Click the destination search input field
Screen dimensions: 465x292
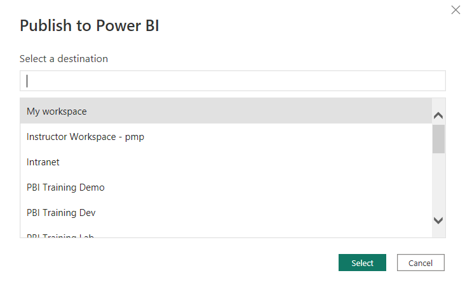(x=232, y=81)
